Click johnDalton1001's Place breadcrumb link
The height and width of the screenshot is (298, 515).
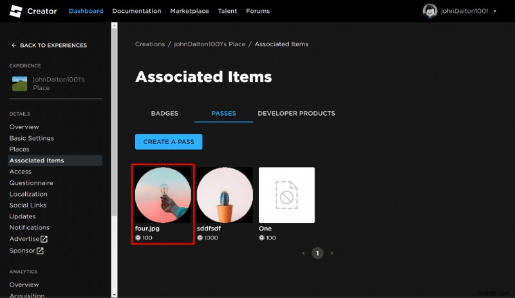(x=210, y=44)
